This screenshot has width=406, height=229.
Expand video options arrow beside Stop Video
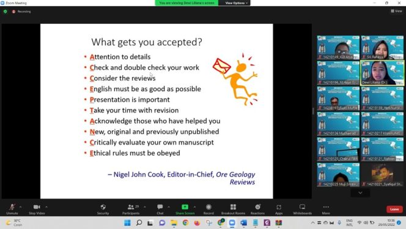(x=46, y=207)
